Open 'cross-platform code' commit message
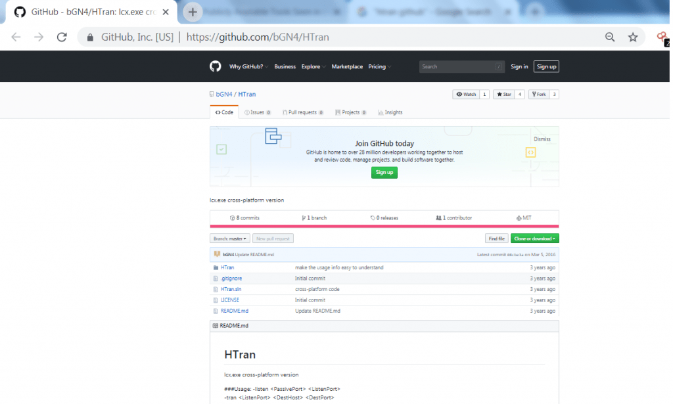The image size is (673, 404). tap(317, 290)
